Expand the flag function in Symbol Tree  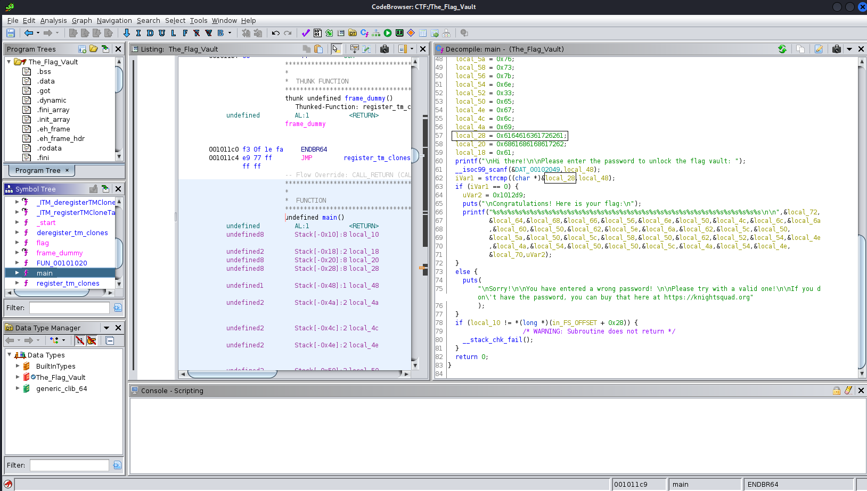17,243
